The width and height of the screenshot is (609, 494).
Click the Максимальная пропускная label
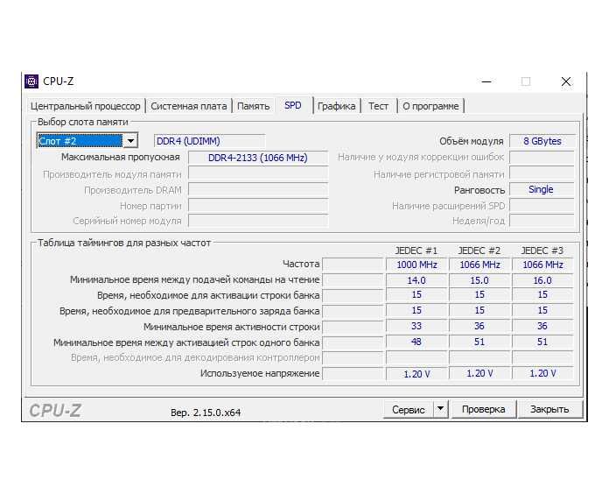pos(121,157)
